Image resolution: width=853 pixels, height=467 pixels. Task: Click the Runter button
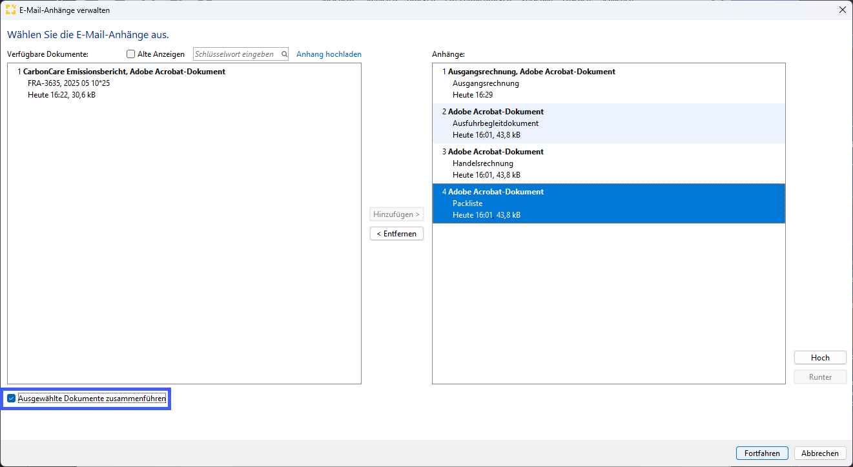pos(820,377)
